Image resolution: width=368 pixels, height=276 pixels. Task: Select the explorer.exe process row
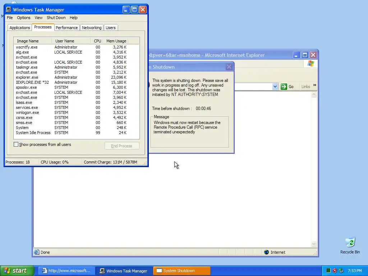77,77
